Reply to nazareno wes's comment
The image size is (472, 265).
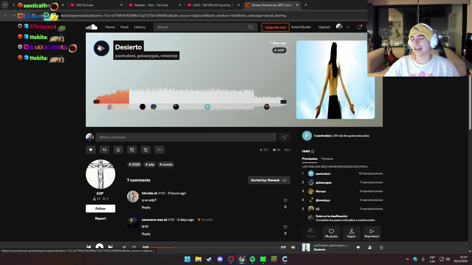click(146, 234)
